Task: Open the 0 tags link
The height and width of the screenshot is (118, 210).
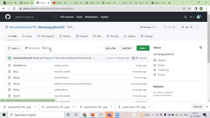Action: tap(47, 48)
